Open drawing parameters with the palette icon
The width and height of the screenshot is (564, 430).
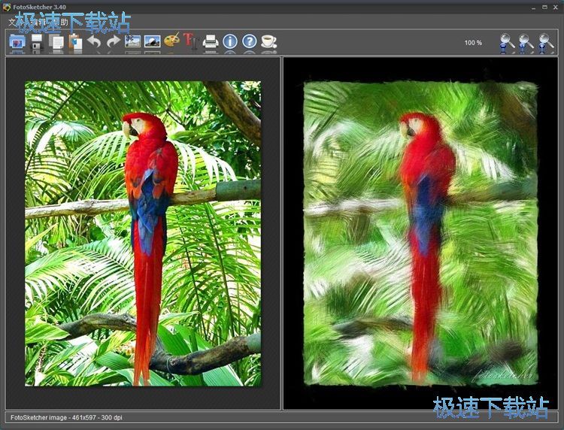pos(171,41)
